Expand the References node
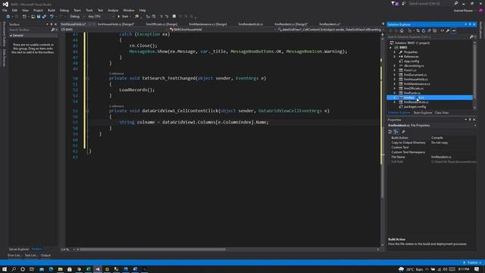The width and height of the screenshot is (485, 273). click(395, 57)
